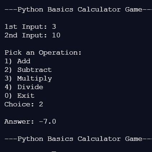Click the 2nd Input label
The image size is (152, 152).
26,35
